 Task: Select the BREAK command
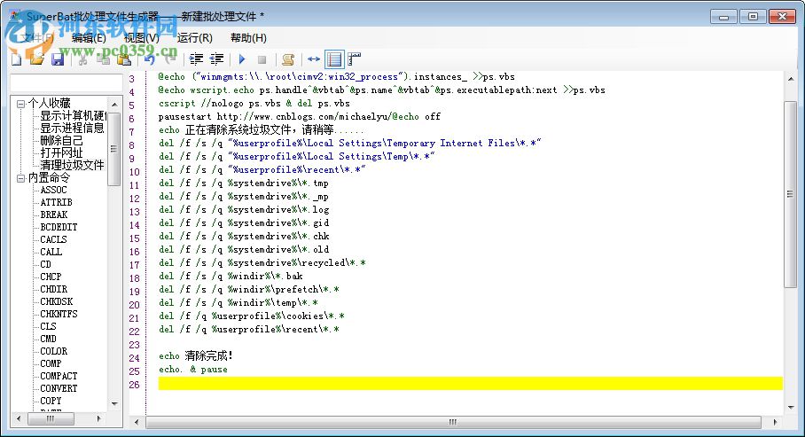54,215
